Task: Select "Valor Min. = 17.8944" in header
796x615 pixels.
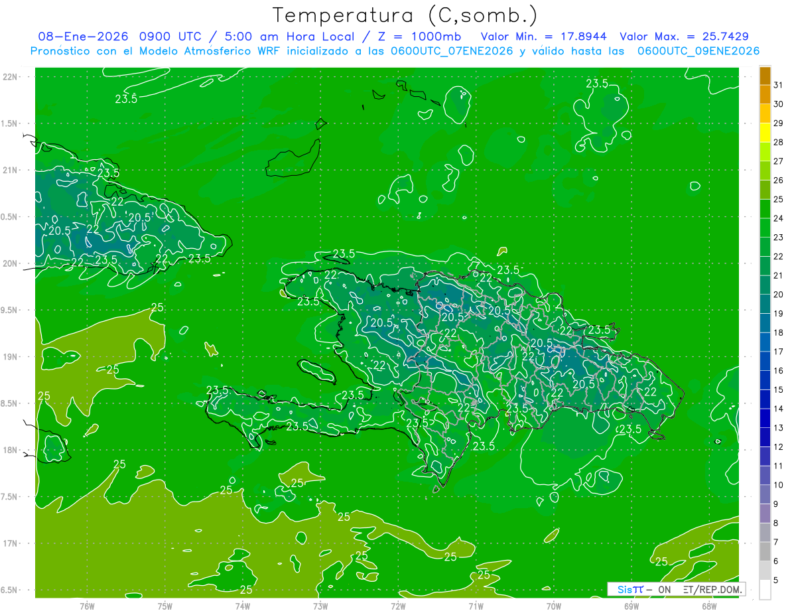Action: 544,36
